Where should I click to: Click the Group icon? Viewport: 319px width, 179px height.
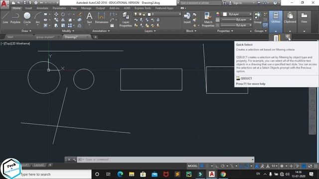[x=258, y=18]
